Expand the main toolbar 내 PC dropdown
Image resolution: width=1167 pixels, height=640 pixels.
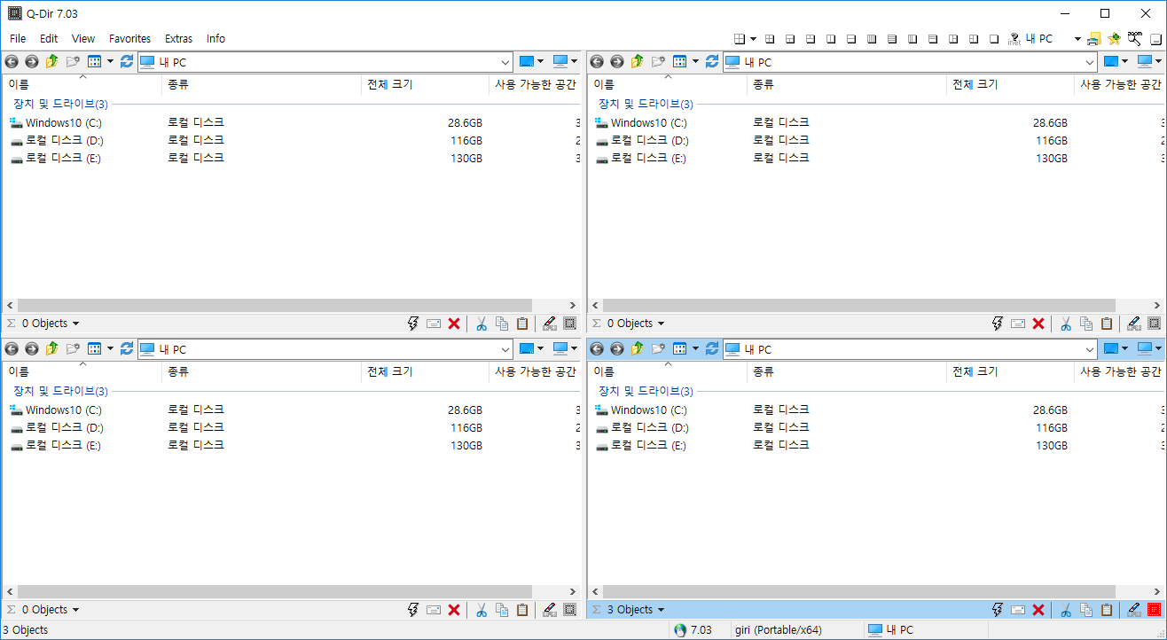click(x=1077, y=39)
